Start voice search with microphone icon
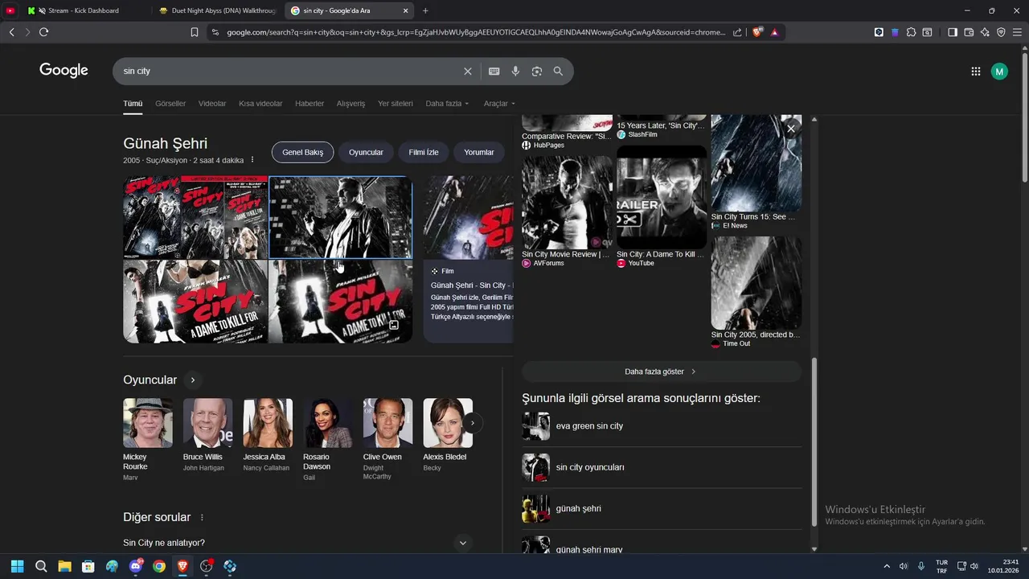This screenshot has height=579, width=1029. (515, 71)
